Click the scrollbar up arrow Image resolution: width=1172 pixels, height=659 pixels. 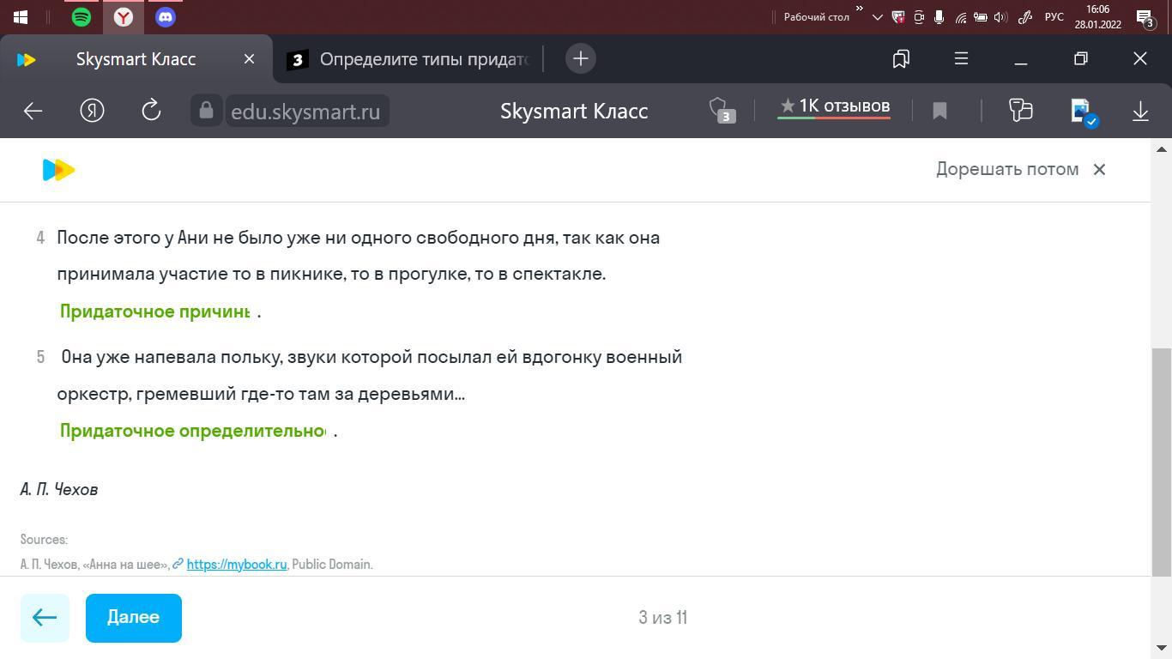click(x=1162, y=149)
